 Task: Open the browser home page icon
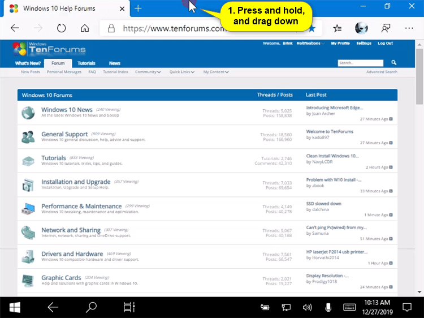[x=85, y=28]
